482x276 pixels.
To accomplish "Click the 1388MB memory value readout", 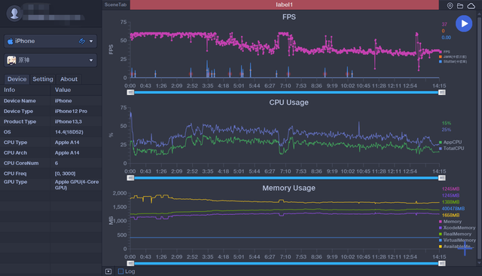I will (x=450, y=202).
